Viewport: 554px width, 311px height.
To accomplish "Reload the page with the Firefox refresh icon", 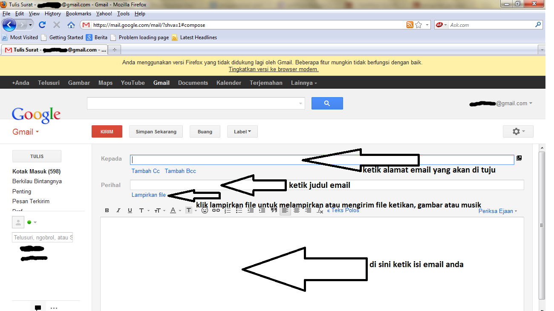I will [x=42, y=25].
